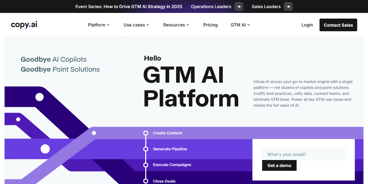Screen dimensions: 368x184
Task: Click the circle marker next to Create Content
Action: pyautogui.click(x=146, y=133)
